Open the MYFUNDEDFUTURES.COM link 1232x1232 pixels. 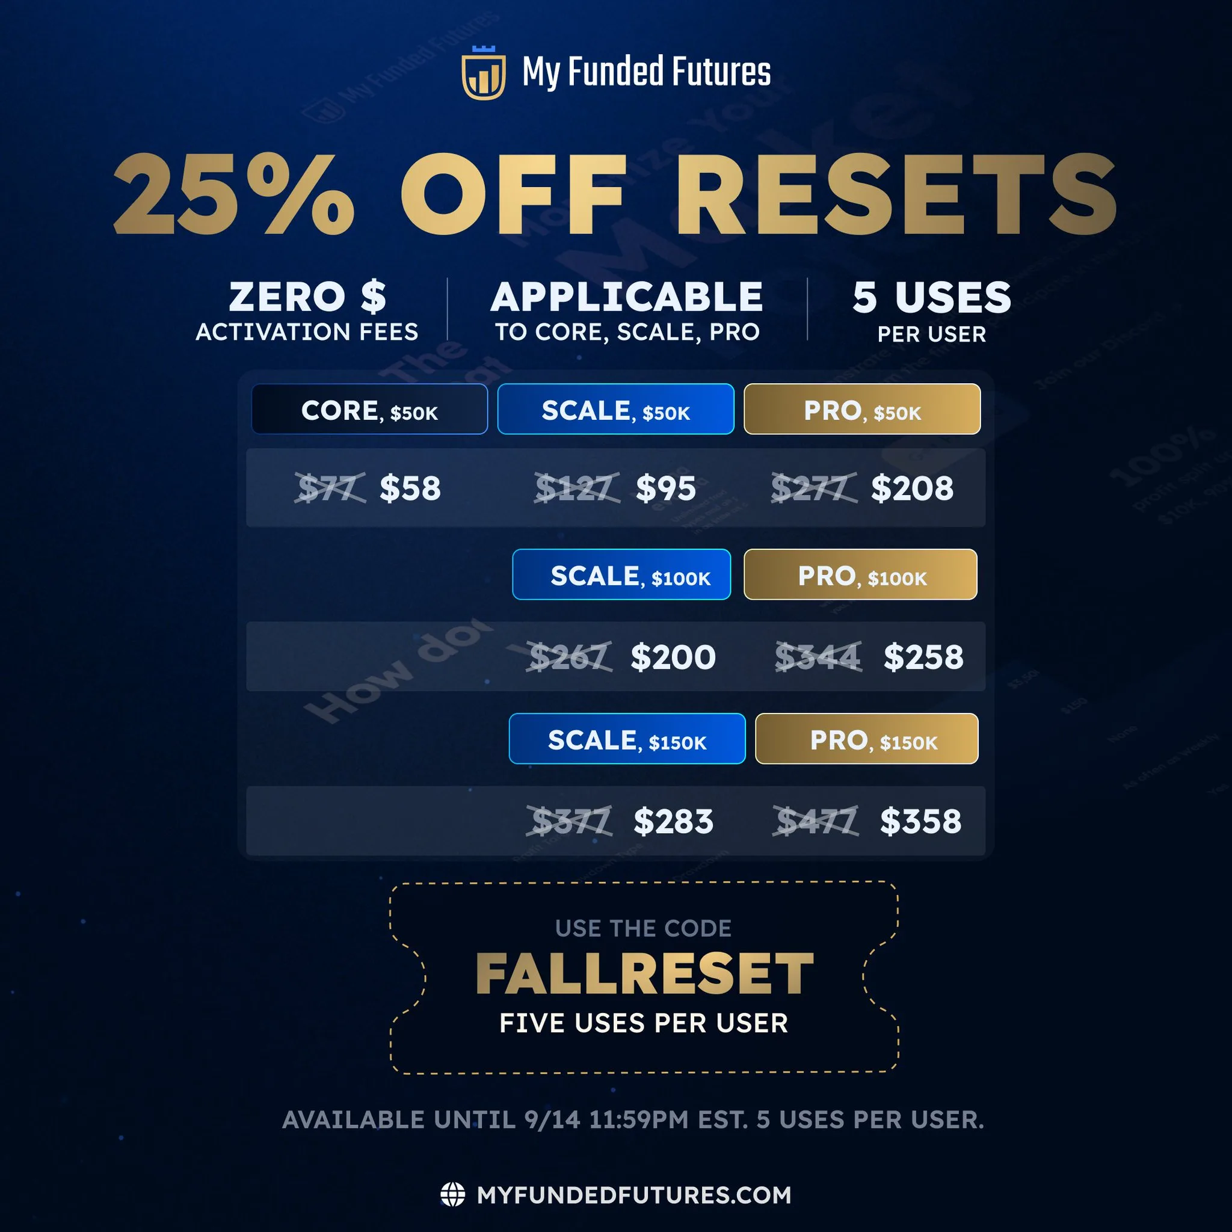click(634, 1194)
